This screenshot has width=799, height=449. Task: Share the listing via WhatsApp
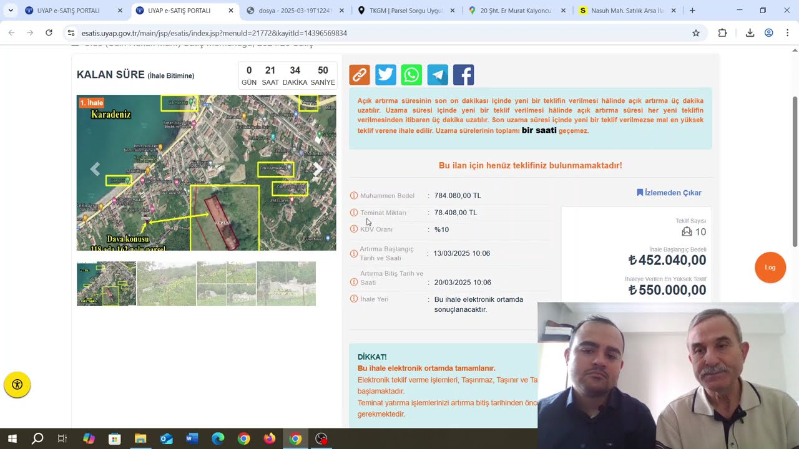(411, 75)
